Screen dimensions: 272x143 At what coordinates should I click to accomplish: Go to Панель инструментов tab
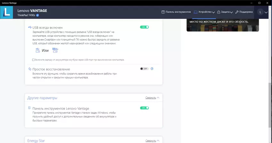(176, 12)
